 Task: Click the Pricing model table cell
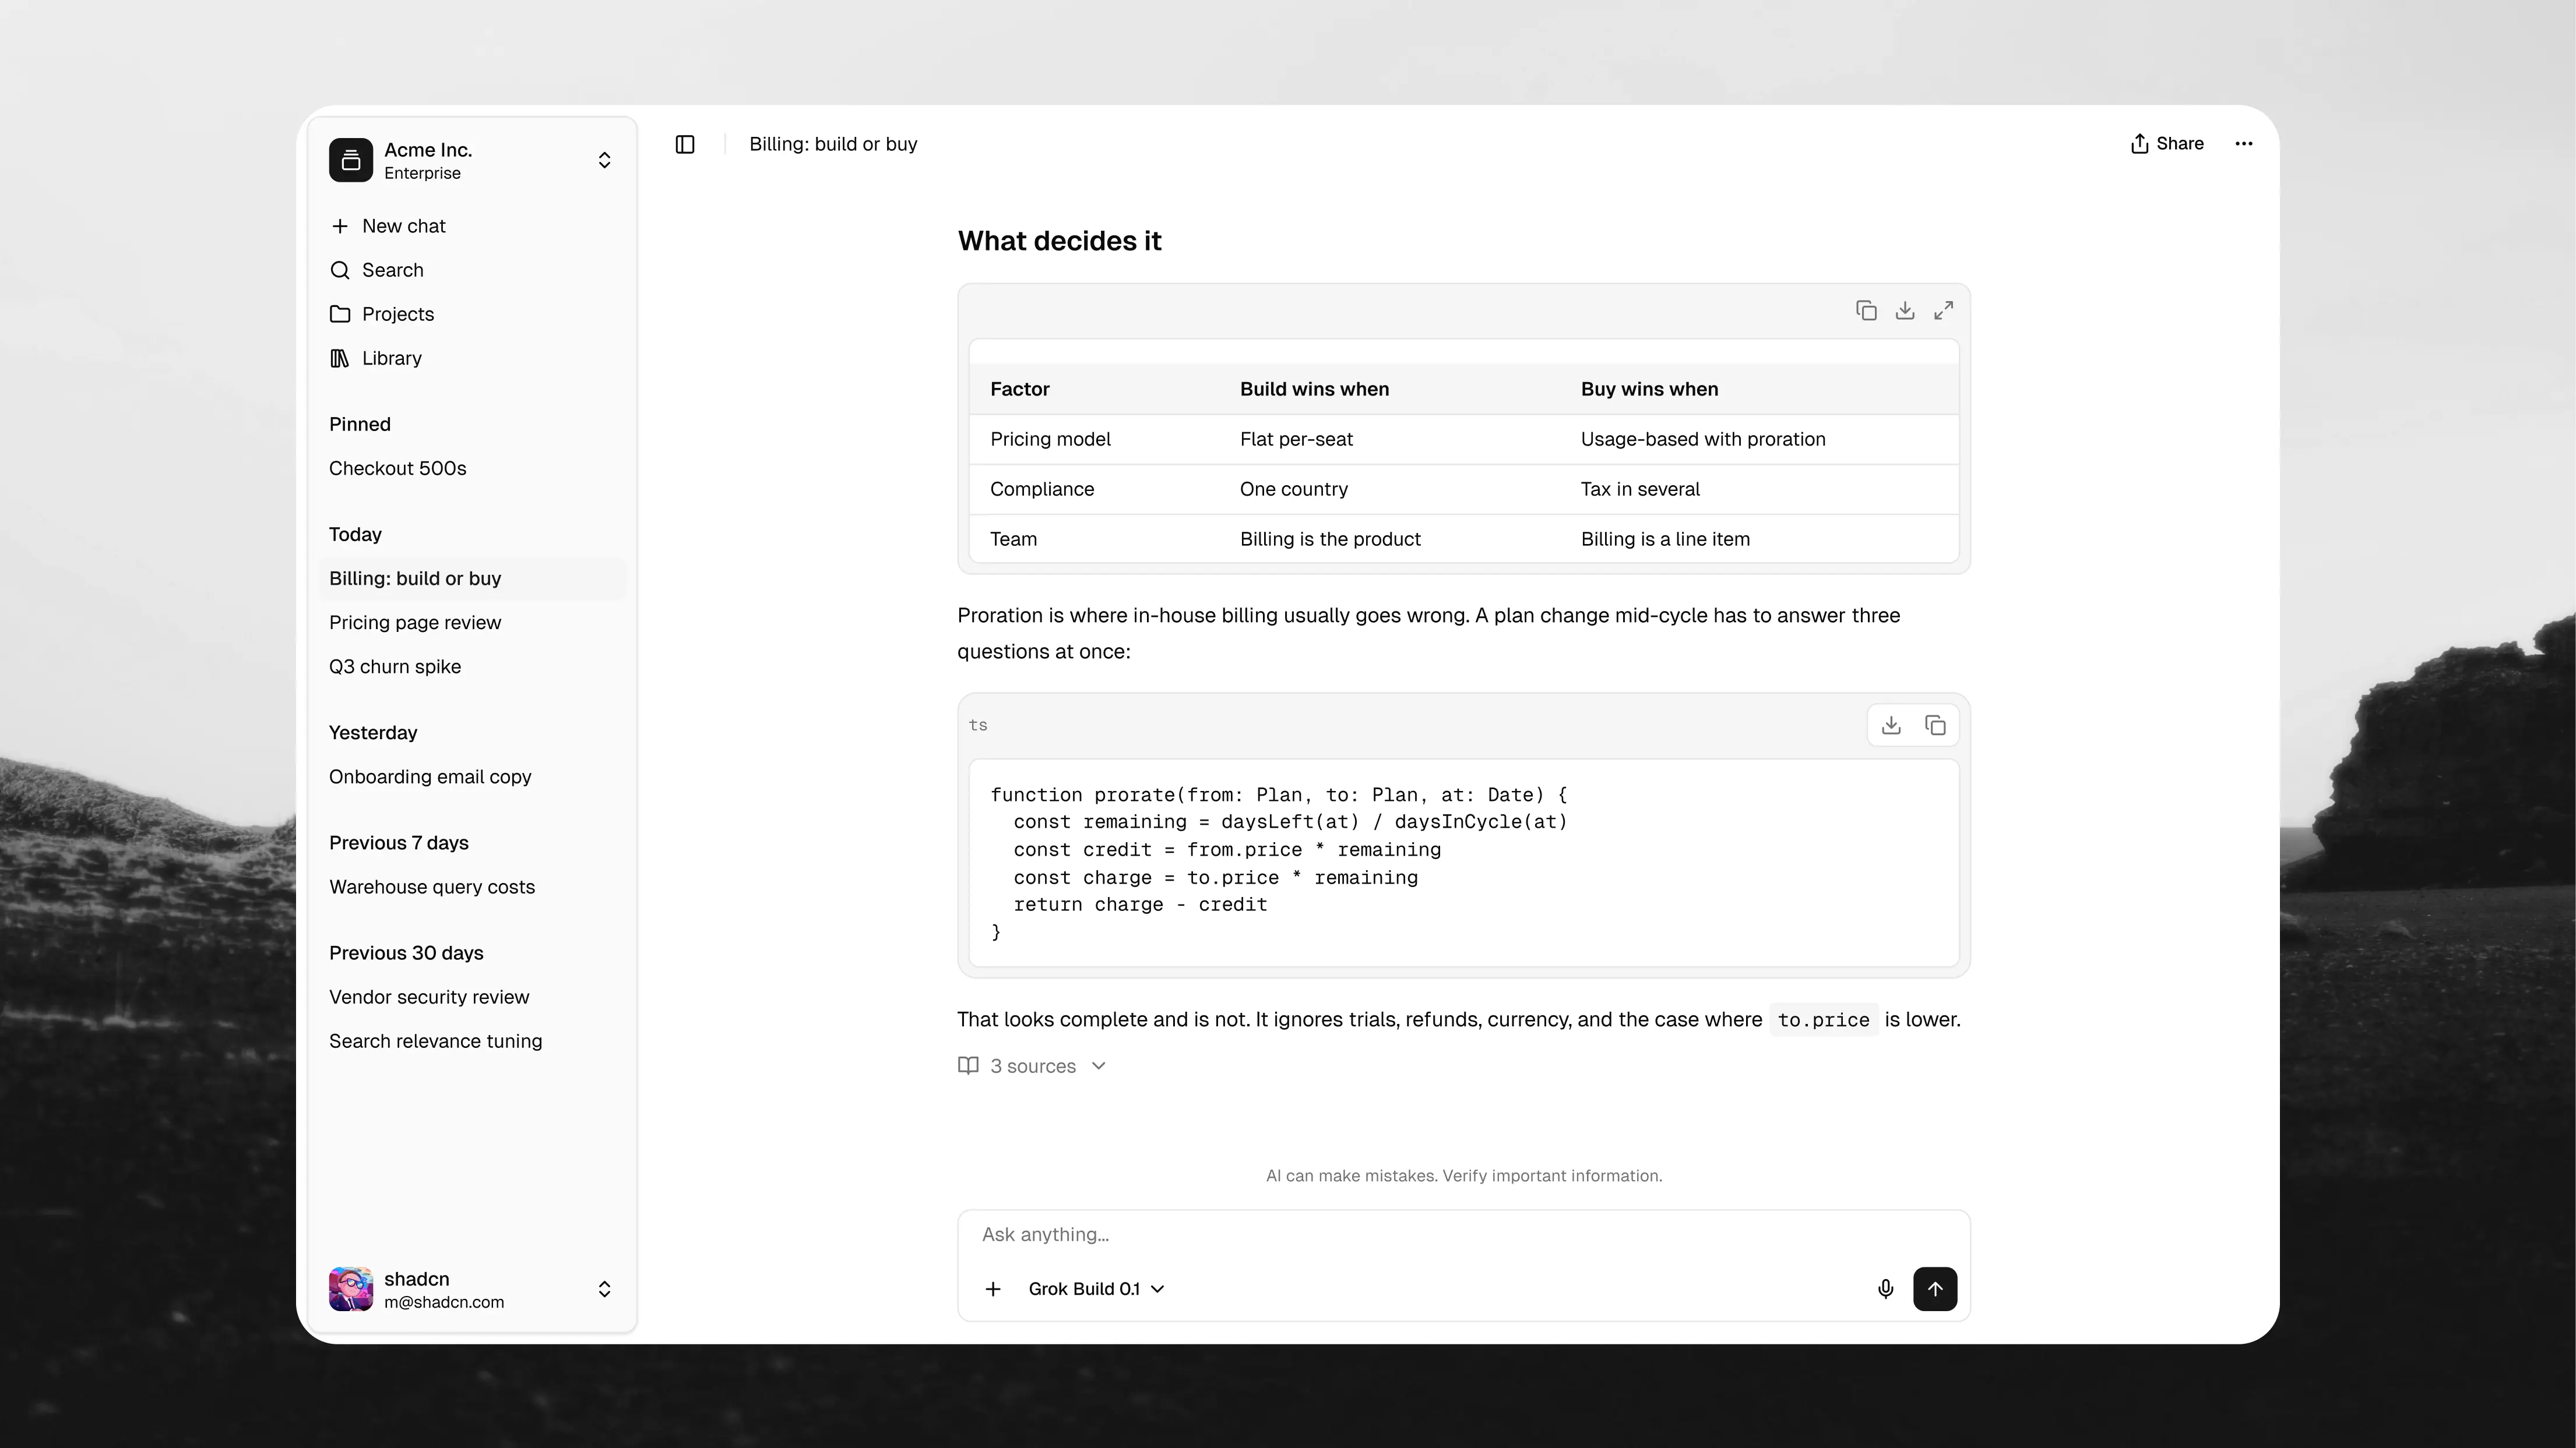[1050, 440]
